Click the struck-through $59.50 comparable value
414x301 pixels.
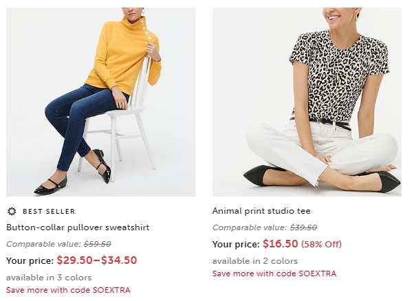tap(98, 244)
